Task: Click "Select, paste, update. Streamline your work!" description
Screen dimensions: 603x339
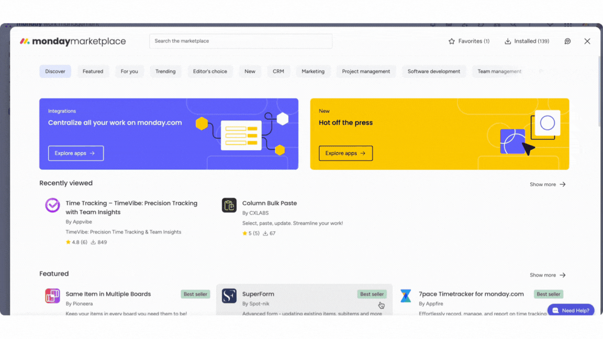Action: tap(293, 223)
